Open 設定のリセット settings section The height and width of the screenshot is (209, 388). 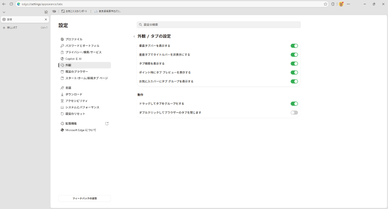[85, 114]
